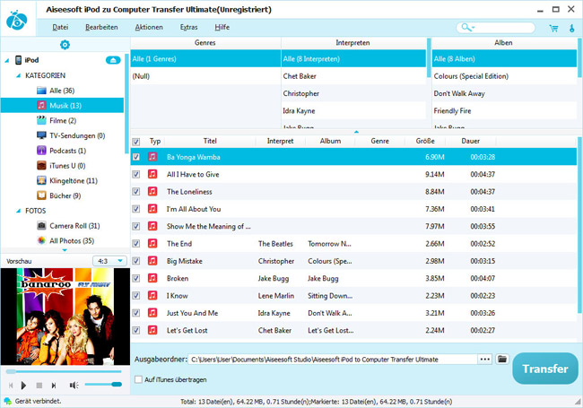Open the Extras menu

pyautogui.click(x=189, y=27)
